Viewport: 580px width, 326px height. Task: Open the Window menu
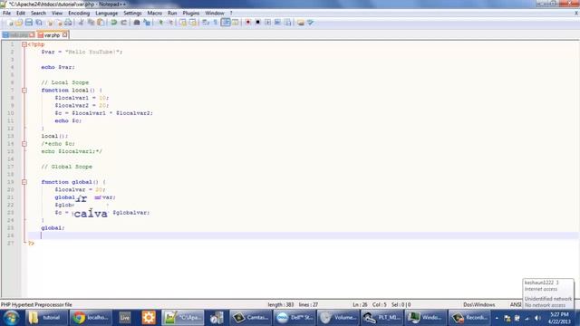click(x=215, y=13)
